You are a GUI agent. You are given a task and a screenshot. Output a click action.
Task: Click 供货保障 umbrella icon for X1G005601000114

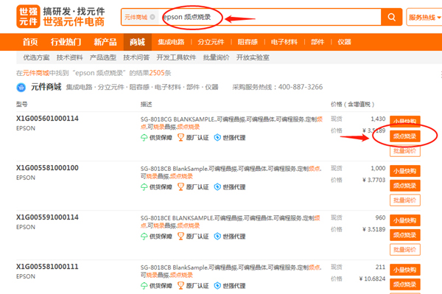click(x=144, y=138)
